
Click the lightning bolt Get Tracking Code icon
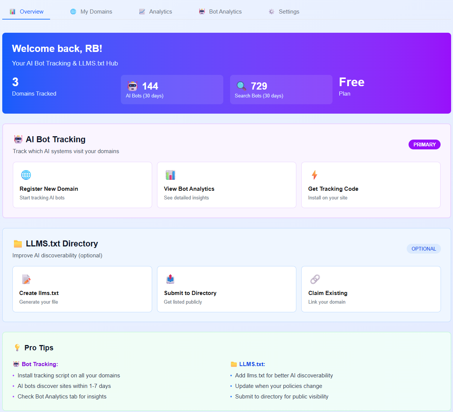click(314, 175)
